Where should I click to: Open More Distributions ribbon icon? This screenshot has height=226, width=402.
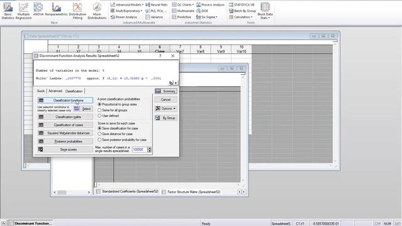[97, 11]
